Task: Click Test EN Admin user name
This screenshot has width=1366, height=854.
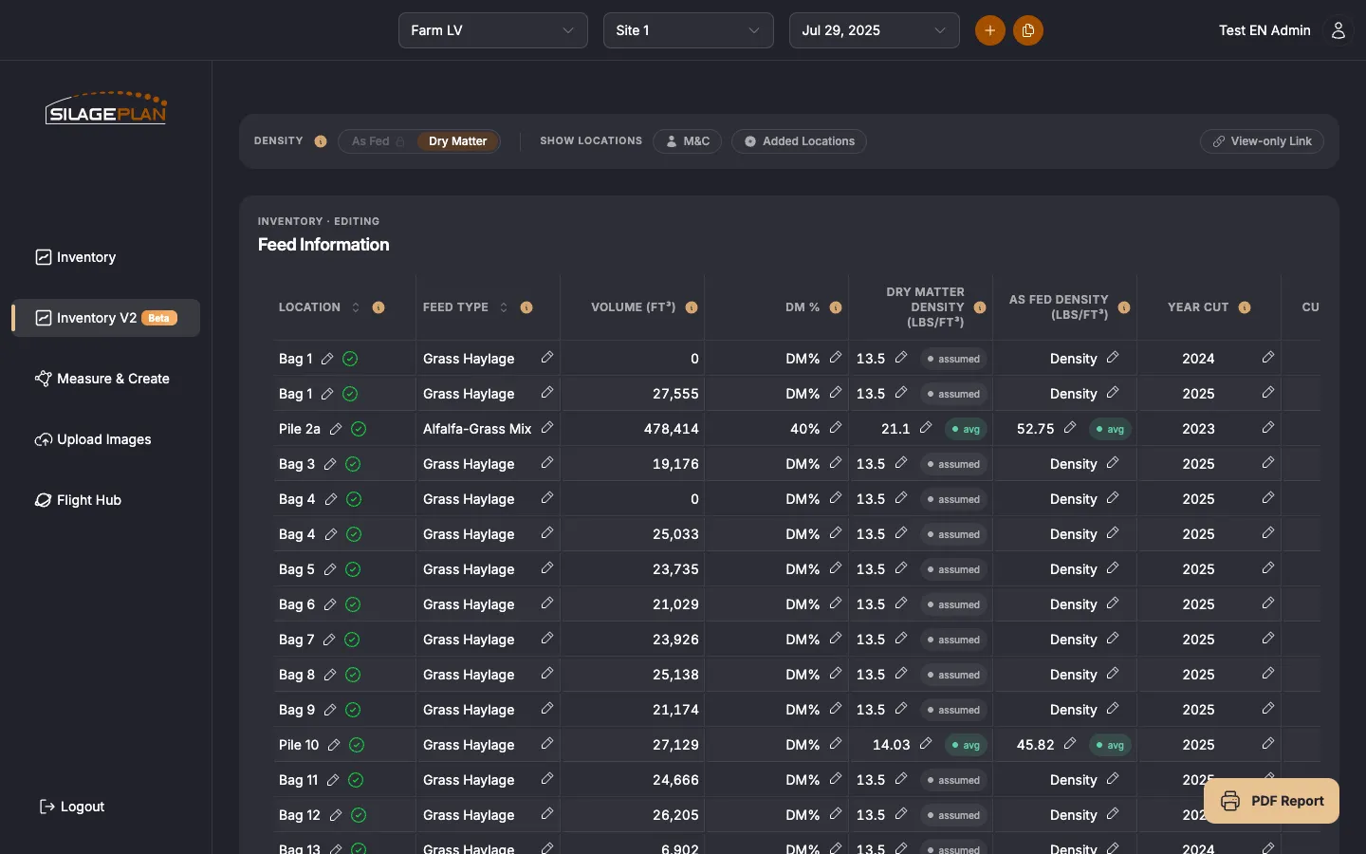Action: click(x=1264, y=30)
